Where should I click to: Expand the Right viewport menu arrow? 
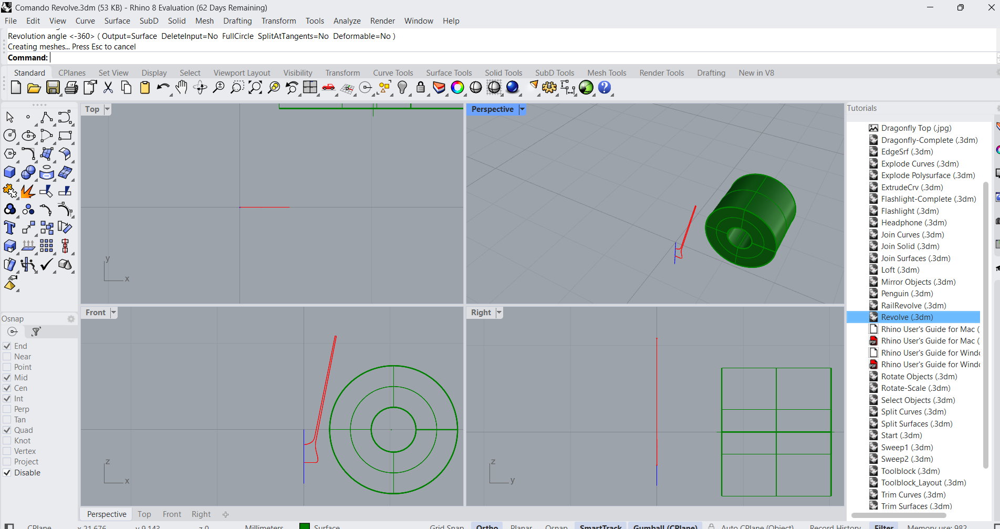pyautogui.click(x=499, y=313)
